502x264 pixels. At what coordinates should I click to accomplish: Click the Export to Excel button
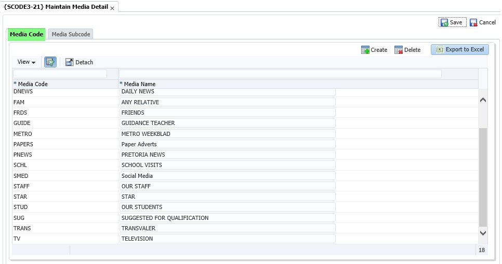[459, 50]
